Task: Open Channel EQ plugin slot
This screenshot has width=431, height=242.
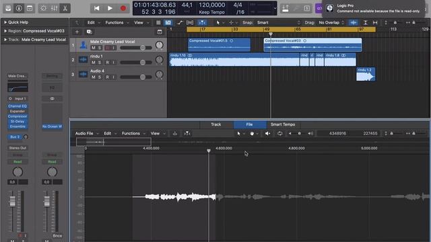Action: 18,106
